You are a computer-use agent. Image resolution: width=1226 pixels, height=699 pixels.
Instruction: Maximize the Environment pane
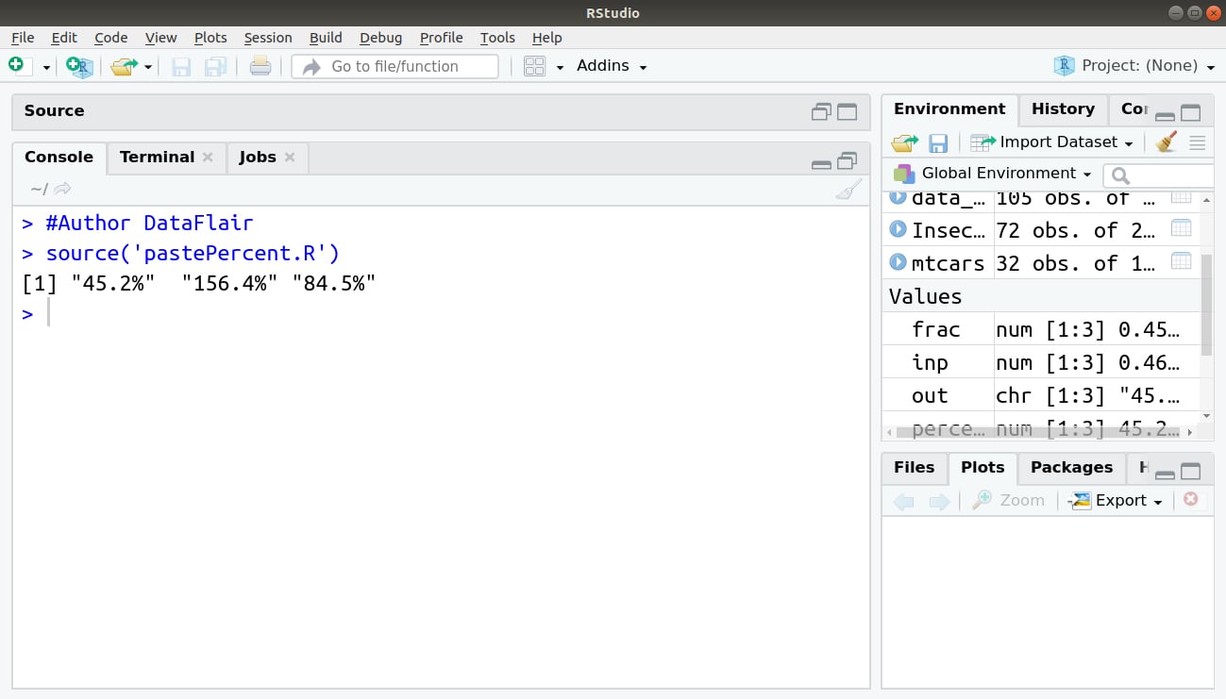click(1191, 113)
